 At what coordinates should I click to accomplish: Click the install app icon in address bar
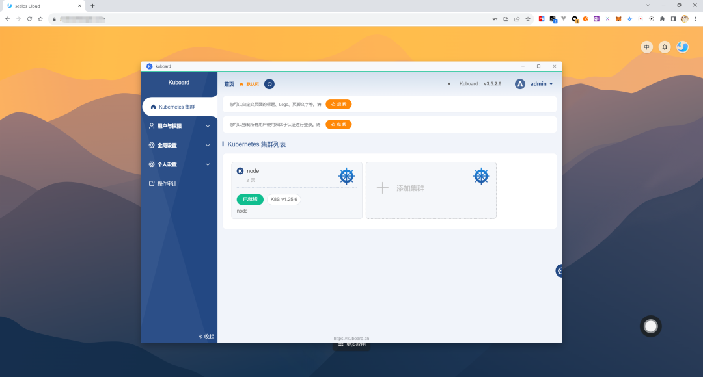pyautogui.click(x=506, y=19)
